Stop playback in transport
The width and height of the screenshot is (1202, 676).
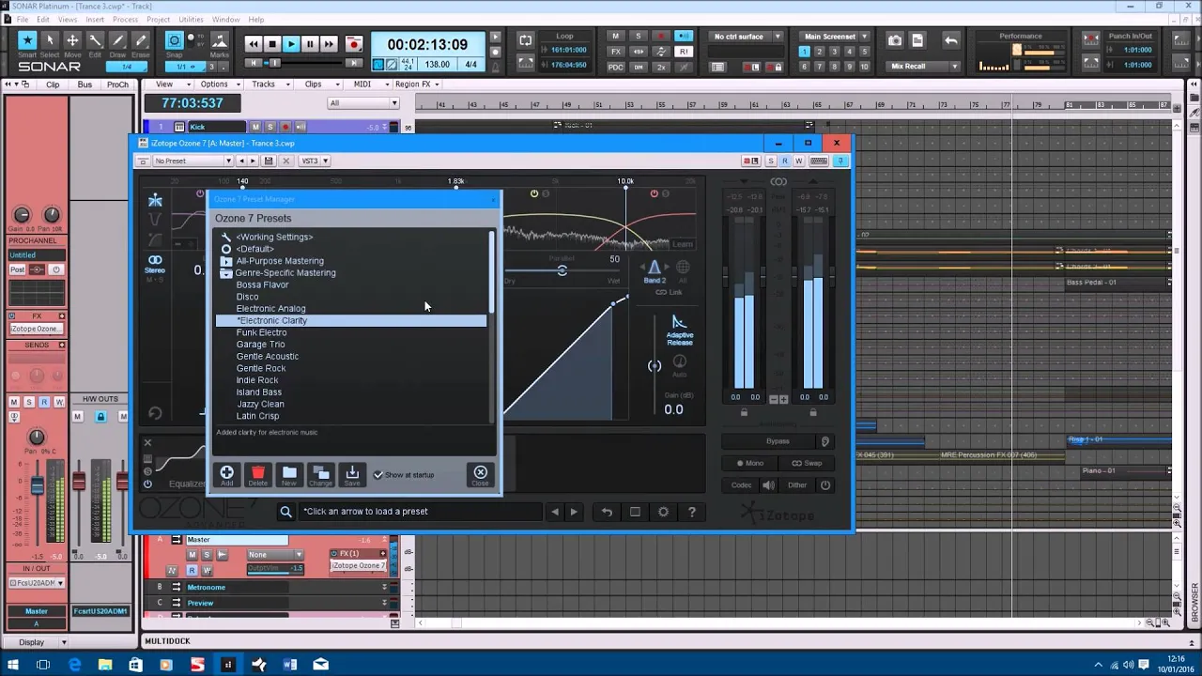(x=272, y=44)
